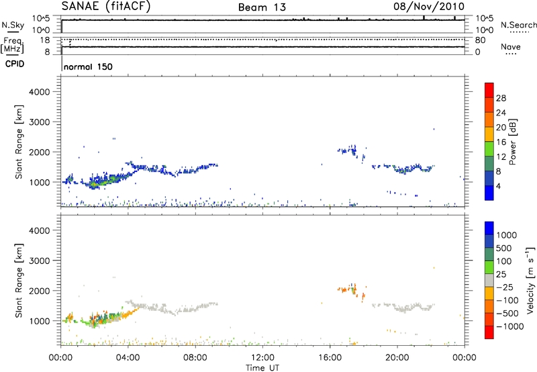Click the '-1000' tick on Velocity colorbar
The width and height of the screenshot is (537, 372).
509,326
